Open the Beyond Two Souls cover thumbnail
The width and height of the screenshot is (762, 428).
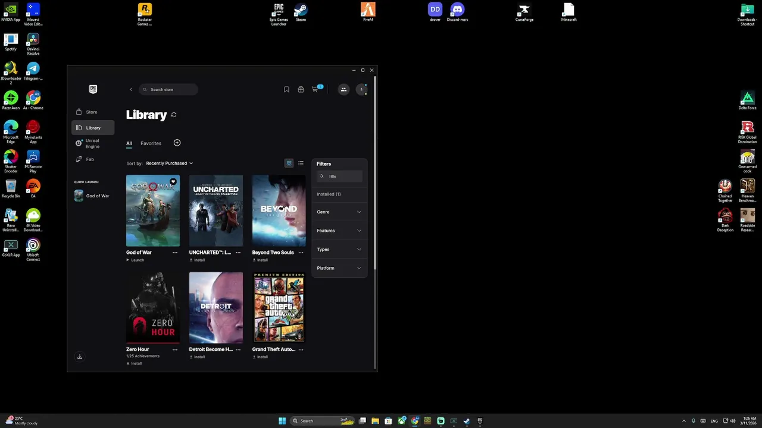(x=279, y=210)
